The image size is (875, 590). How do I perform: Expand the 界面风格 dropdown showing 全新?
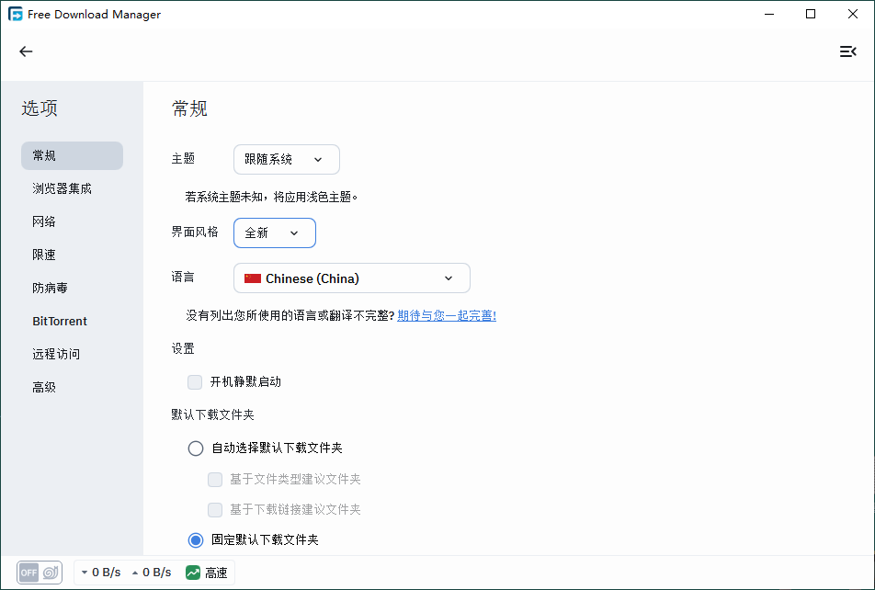click(274, 233)
